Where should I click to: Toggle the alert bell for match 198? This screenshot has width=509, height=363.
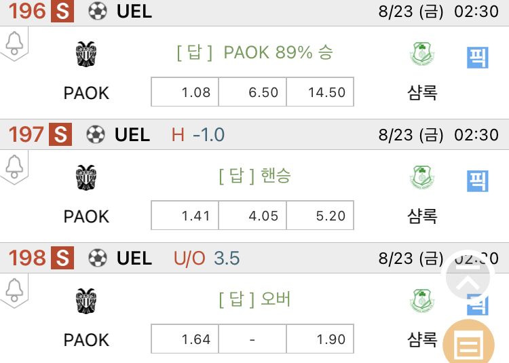click(x=14, y=290)
